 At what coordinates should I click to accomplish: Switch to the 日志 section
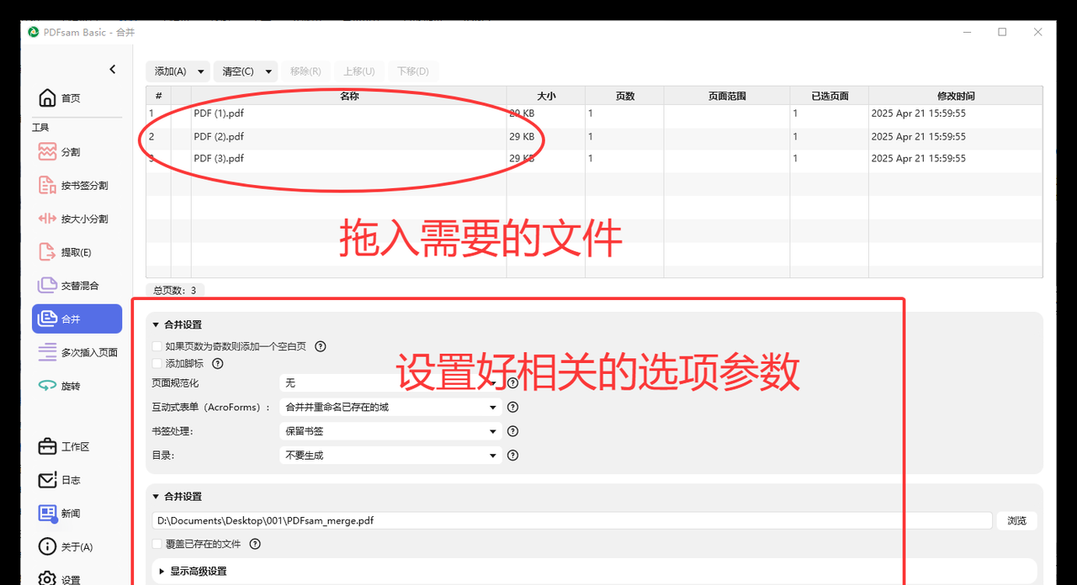(x=66, y=480)
